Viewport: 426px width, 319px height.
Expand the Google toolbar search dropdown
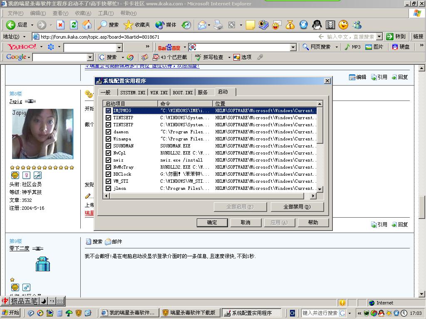click(90, 57)
